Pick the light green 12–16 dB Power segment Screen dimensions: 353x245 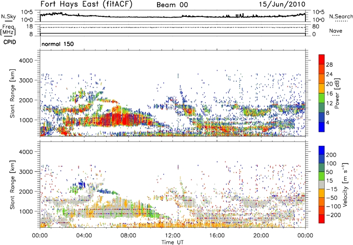[x=322, y=98]
